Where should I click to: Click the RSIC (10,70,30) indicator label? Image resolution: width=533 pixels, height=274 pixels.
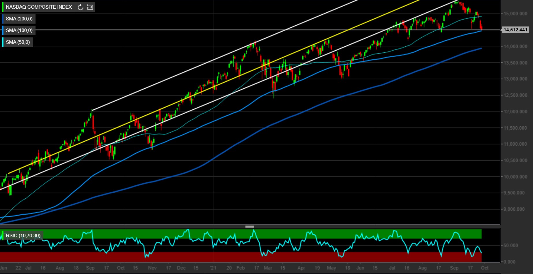(x=23, y=235)
